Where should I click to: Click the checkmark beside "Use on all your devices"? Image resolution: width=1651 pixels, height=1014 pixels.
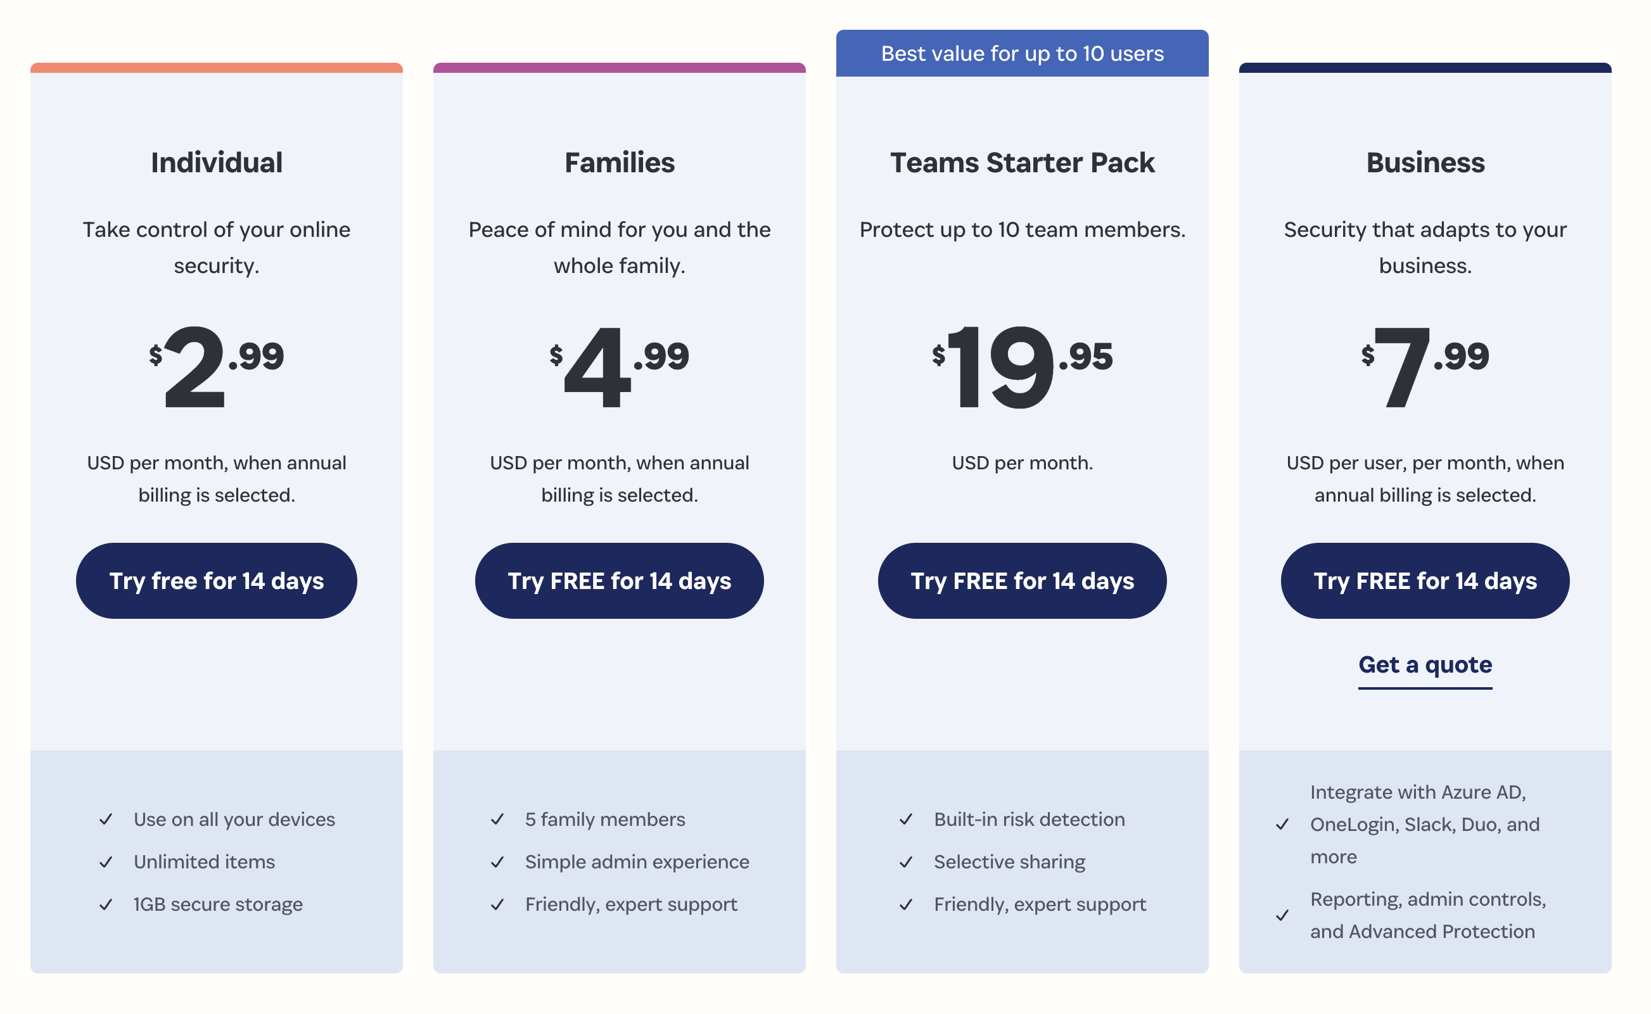tap(106, 820)
